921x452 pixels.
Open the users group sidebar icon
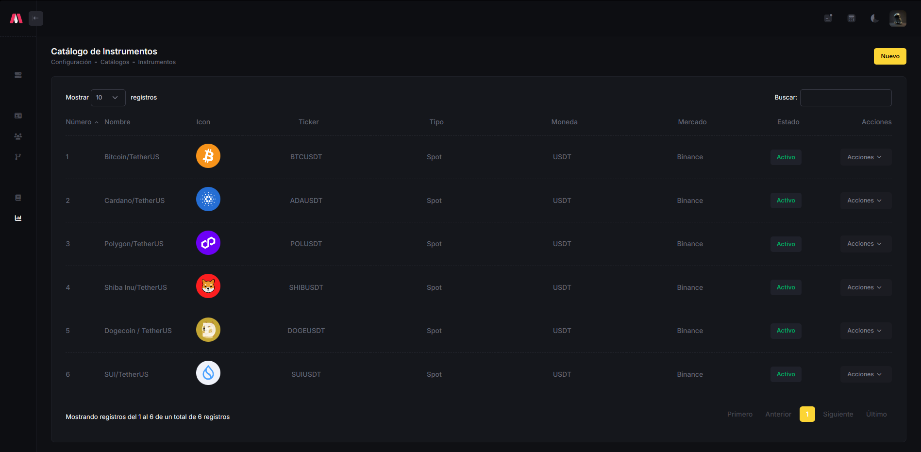[18, 136]
